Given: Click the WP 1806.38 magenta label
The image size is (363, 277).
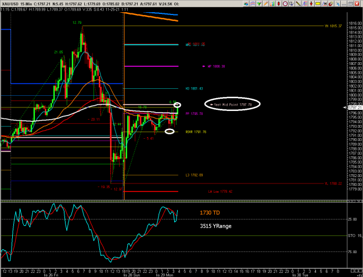Looking at the screenshot, I should tap(216, 66).
